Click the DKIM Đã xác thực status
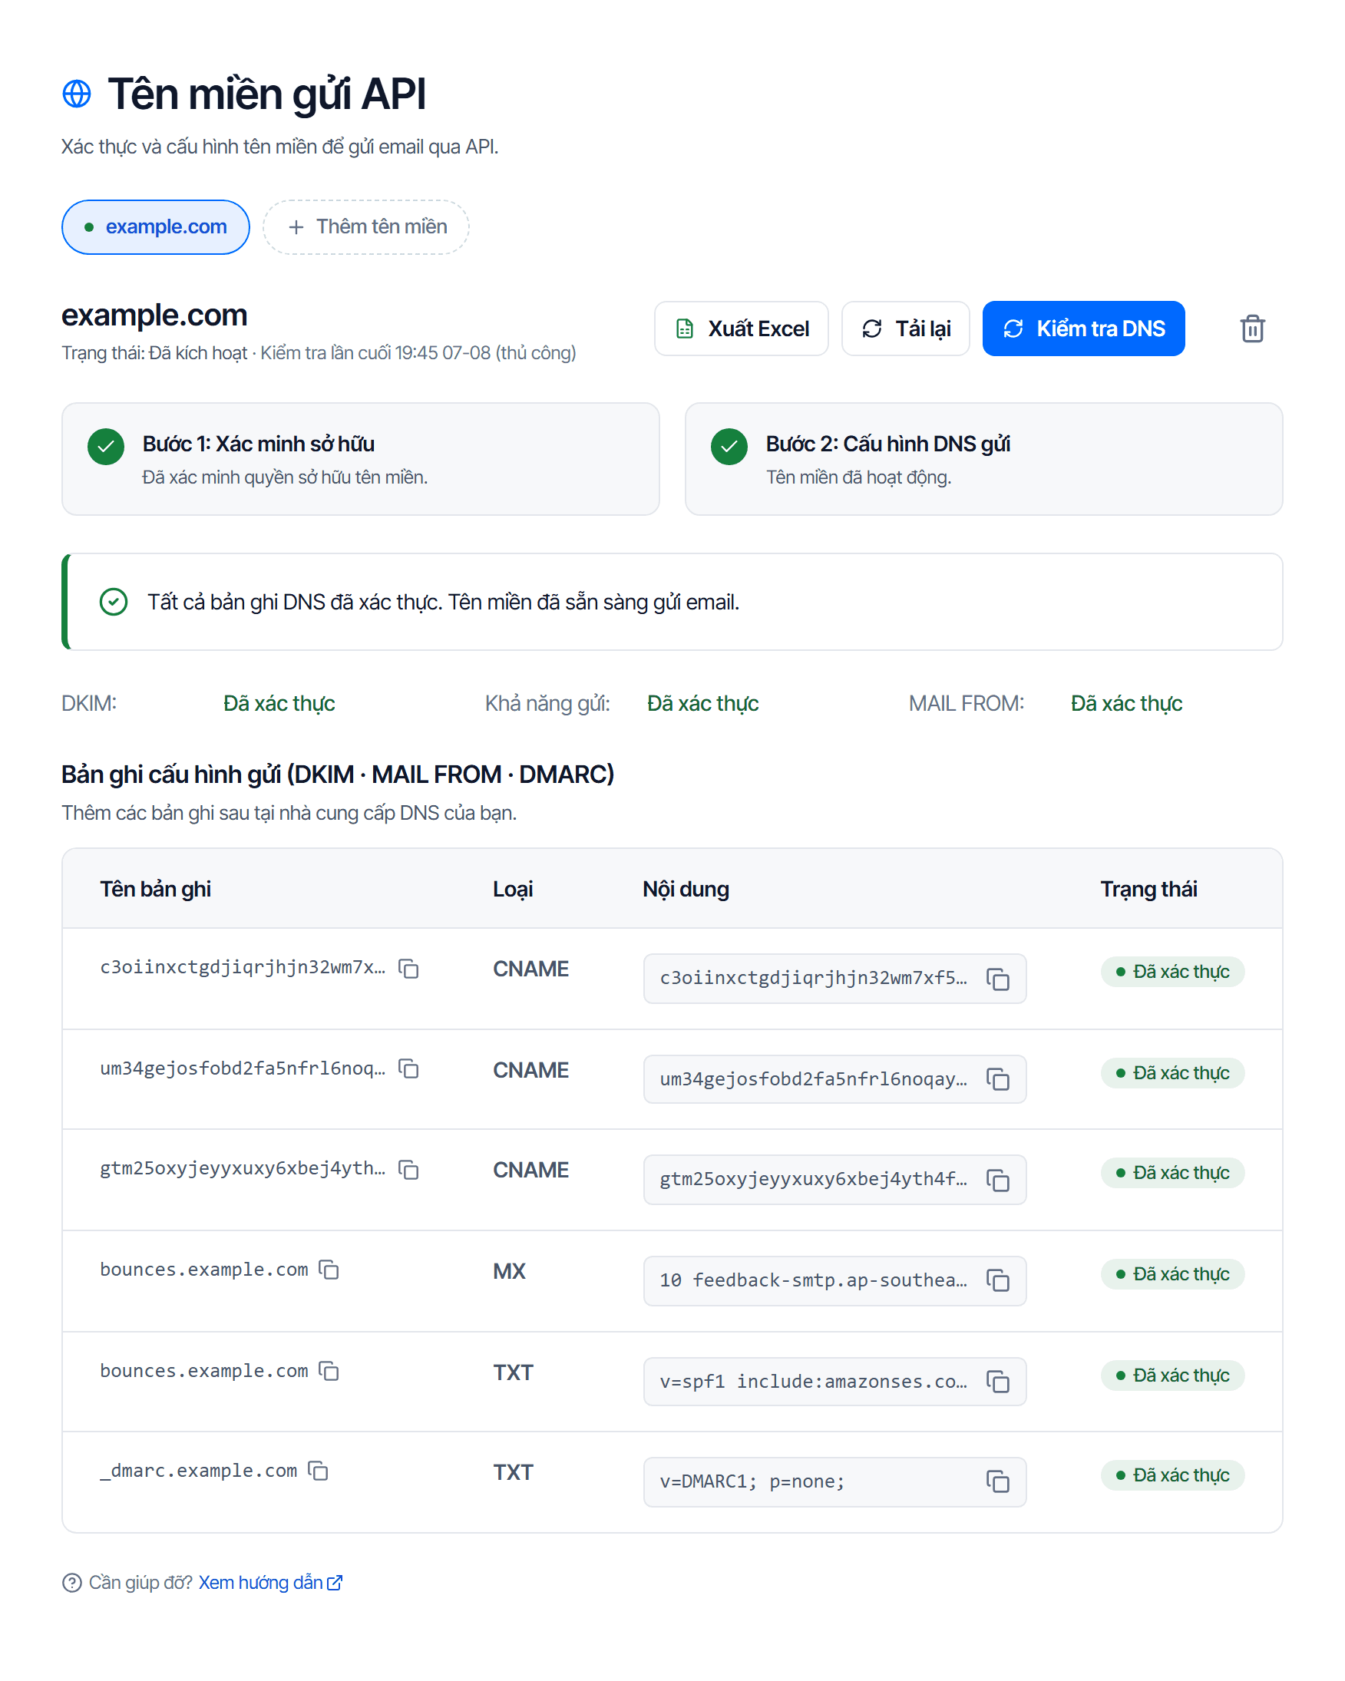The height and width of the screenshot is (1681, 1345). pyautogui.click(x=279, y=703)
